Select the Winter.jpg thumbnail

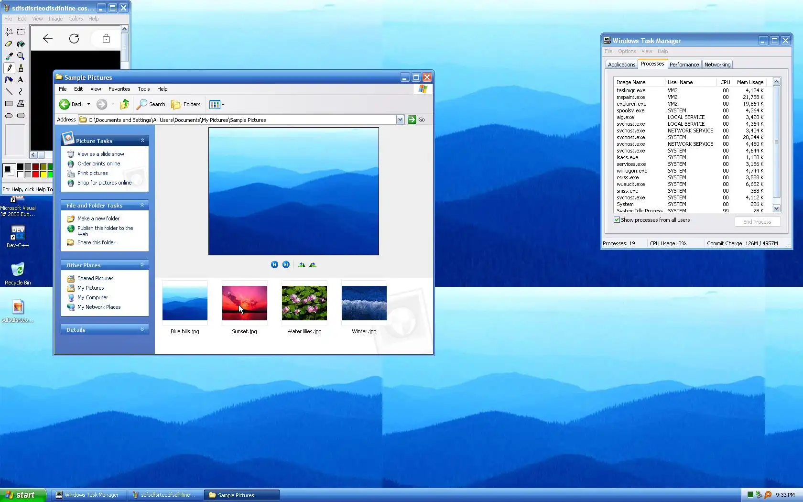point(364,303)
